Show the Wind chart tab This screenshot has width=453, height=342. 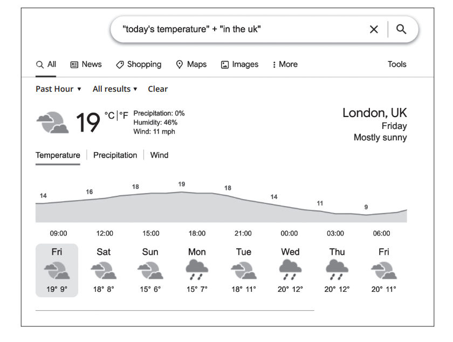(x=159, y=155)
